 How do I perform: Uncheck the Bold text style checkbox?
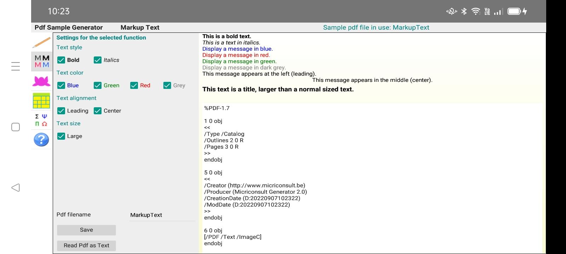(x=61, y=60)
